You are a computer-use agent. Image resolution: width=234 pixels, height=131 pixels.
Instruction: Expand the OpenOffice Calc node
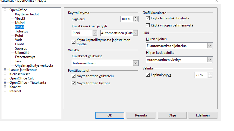(x=5, y=78)
